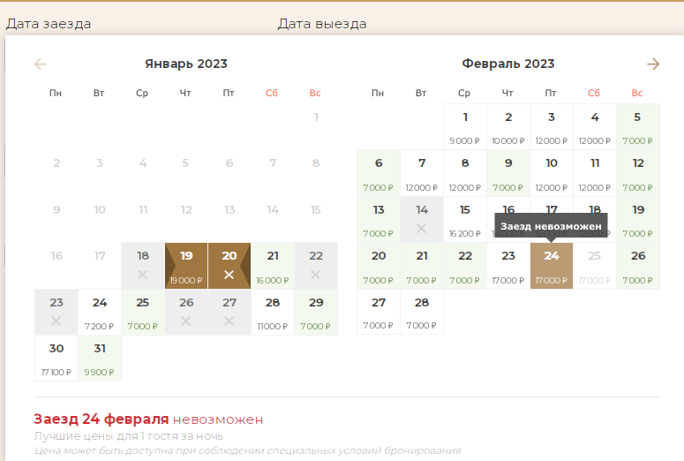Choose February 5 Sunday date
684x461 pixels.
click(638, 126)
